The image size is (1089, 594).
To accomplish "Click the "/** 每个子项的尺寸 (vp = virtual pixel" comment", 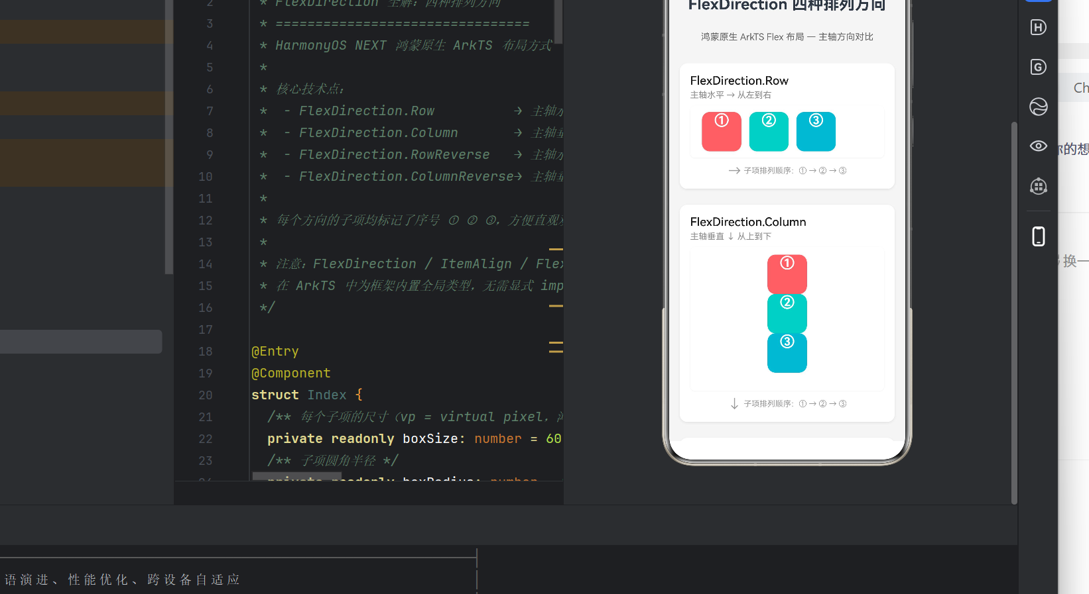I will click(x=415, y=417).
